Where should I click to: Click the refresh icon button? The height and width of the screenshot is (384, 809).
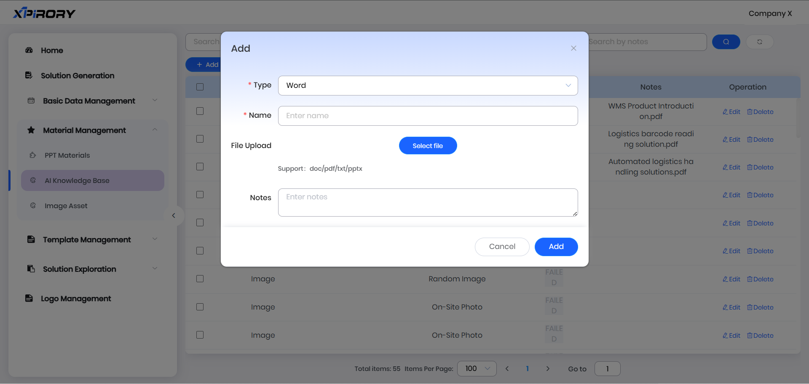click(x=759, y=42)
